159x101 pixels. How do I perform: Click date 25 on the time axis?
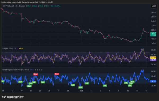[49, 91]
